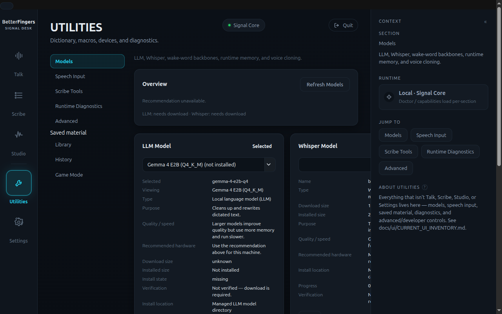Click 'Local language model (LLM)' type value
This screenshot has width=502, height=314.
[x=242, y=199]
